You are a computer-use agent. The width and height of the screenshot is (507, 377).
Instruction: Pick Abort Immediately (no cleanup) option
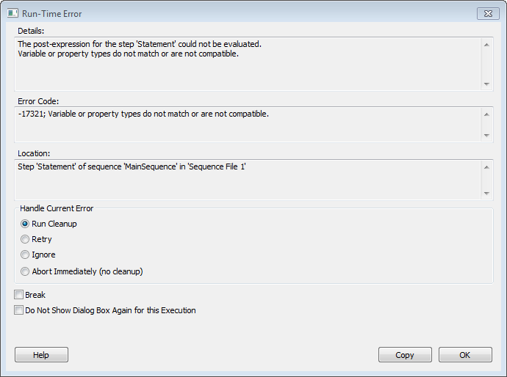26,271
